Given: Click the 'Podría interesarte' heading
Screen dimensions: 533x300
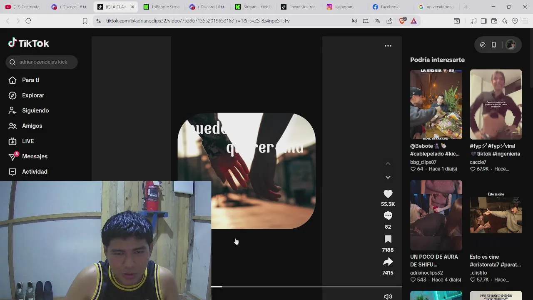Looking at the screenshot, I should coord(437,60).
